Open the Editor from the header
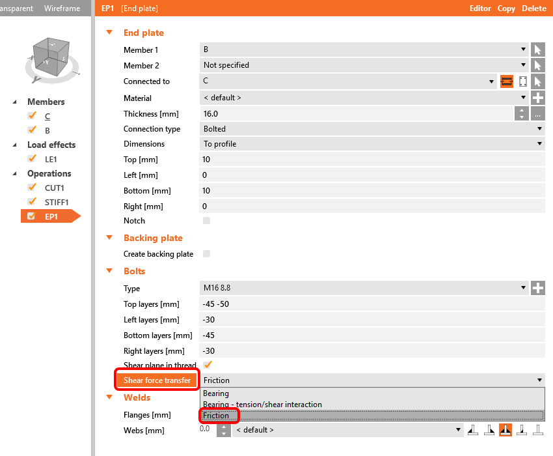Image resolution: width=553 pixels, height=456 pixels. (480, 8)
